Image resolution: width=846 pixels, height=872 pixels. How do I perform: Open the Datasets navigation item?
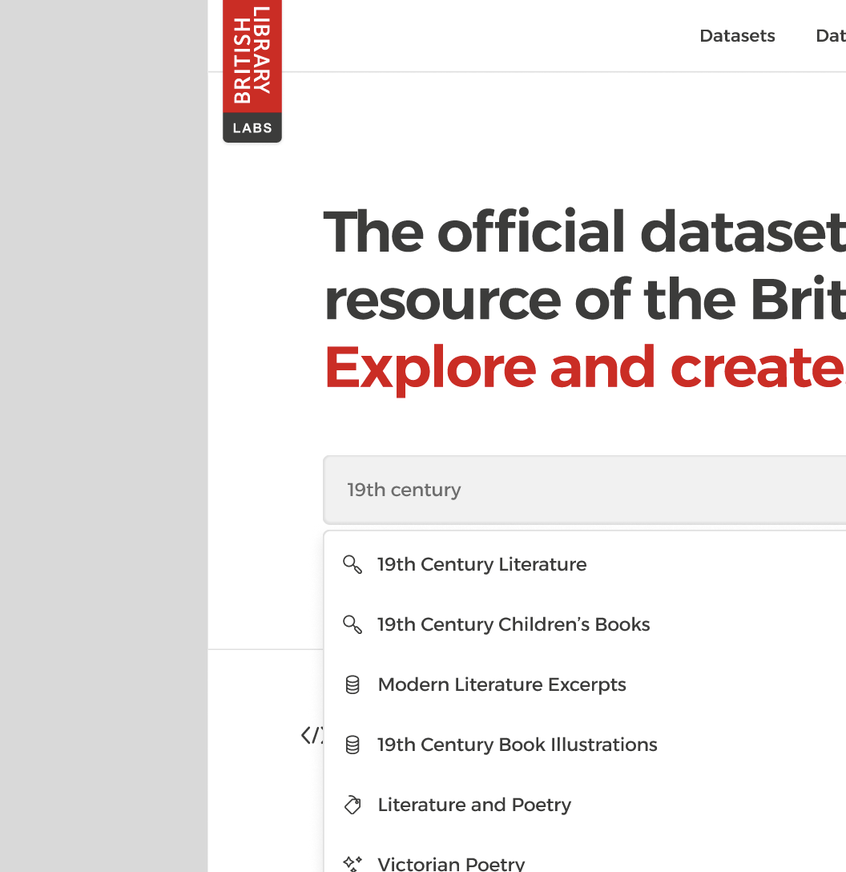point(737,35)
